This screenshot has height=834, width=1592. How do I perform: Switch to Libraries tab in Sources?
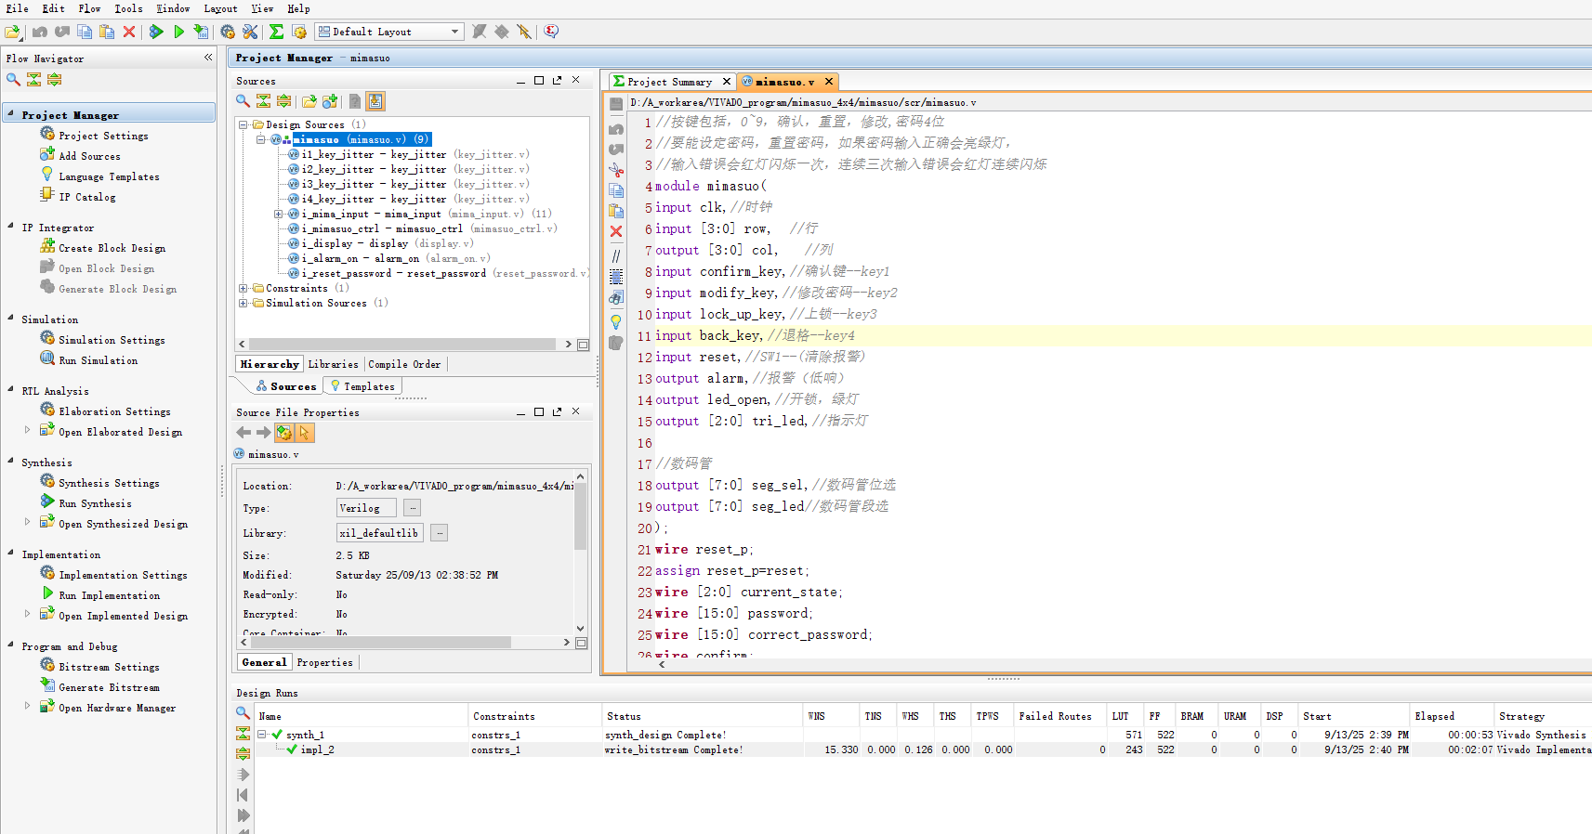[x=334, y=364]
